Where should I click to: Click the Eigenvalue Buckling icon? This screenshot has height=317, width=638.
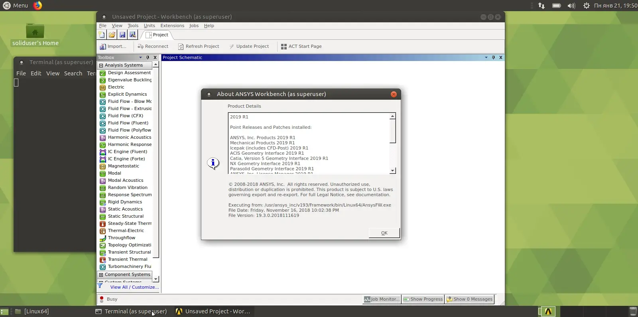[102, 80]
